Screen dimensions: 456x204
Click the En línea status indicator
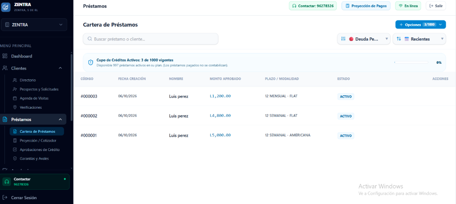coord(408,6)
